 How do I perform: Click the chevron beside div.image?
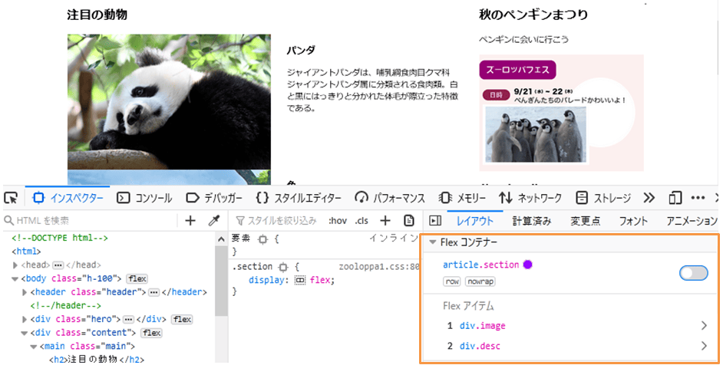704,326
